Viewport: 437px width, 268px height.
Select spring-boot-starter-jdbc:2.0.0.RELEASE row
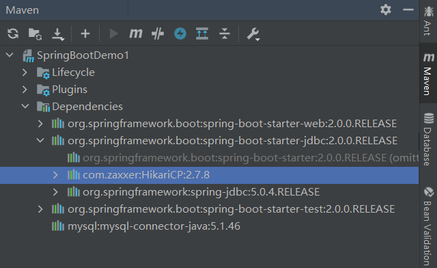point(210,140)
